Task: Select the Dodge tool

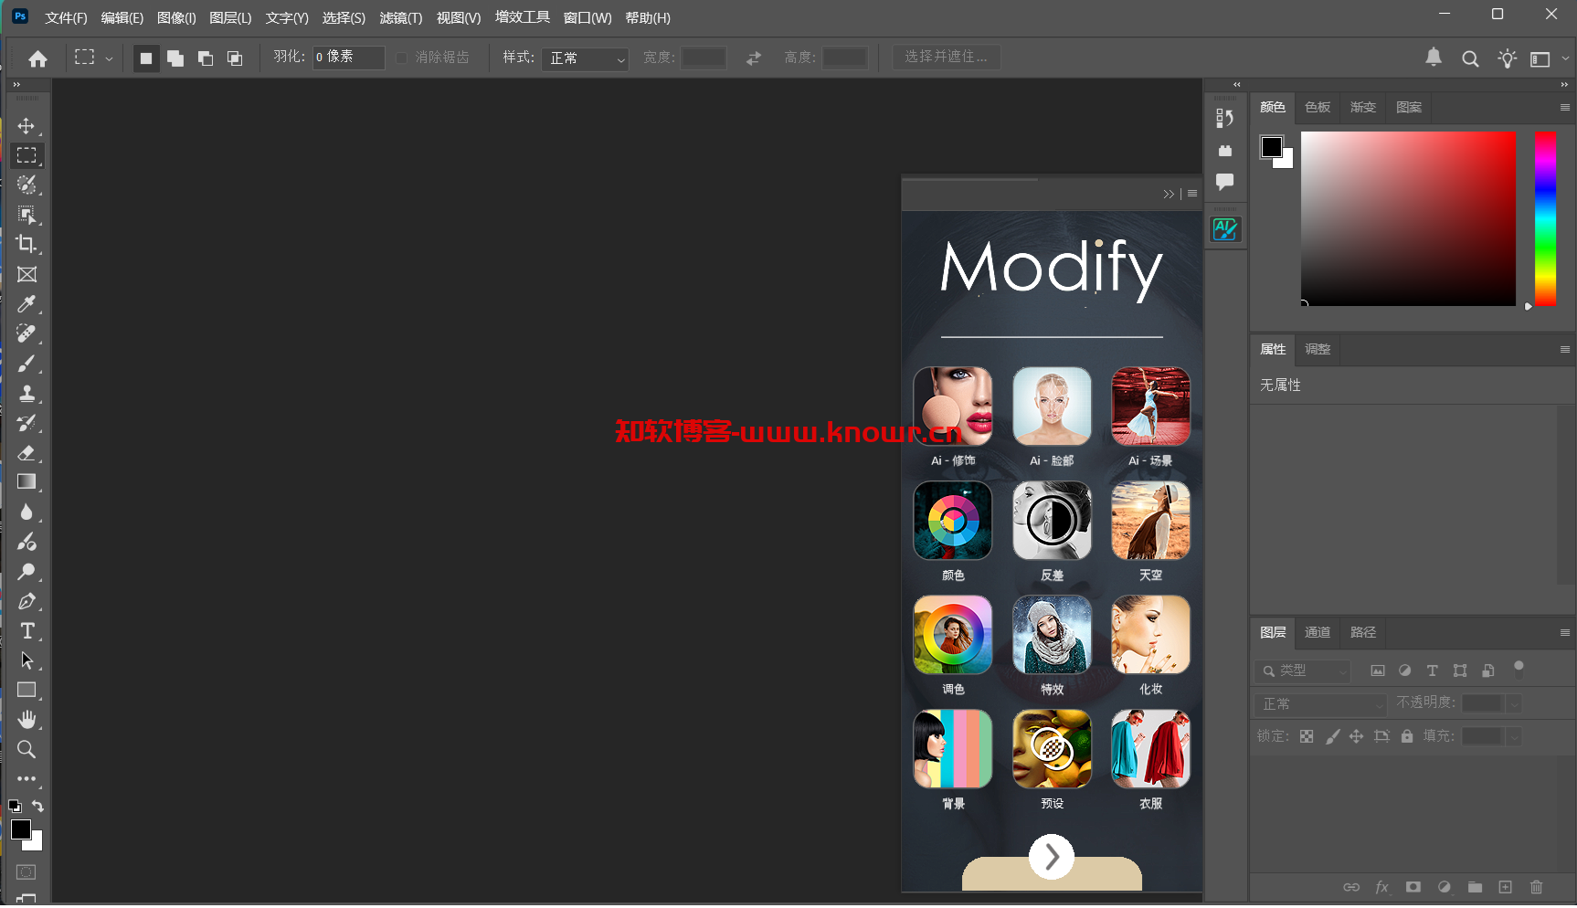Action: 26,571
